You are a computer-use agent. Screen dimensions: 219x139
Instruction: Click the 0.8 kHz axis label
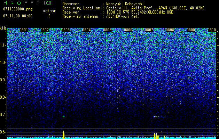click(x=3, y=97)
